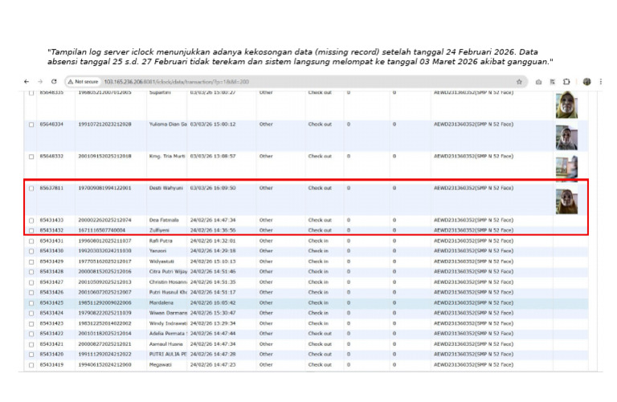
Task: Open the three-dot browser menu
Action: click(x=600, y=82)
